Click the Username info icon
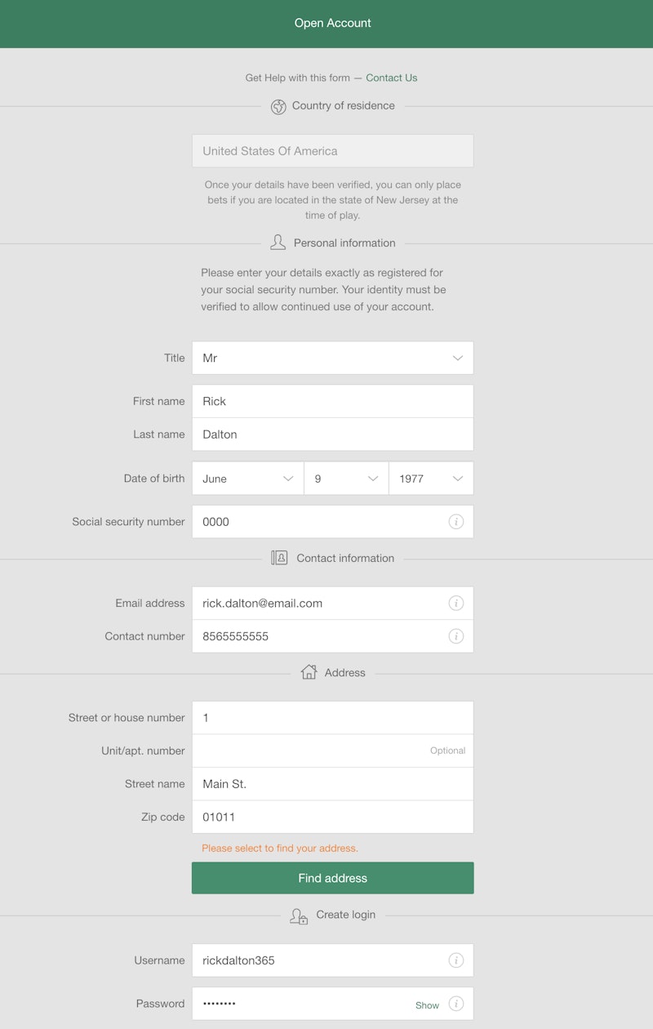 tap(456, 960)
